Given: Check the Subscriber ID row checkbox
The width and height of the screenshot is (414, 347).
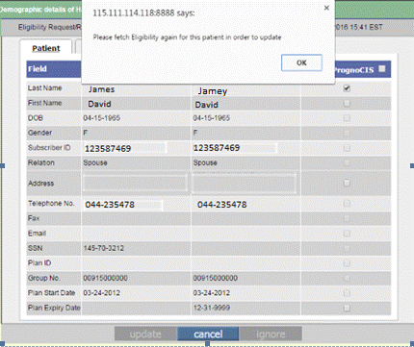Looking at the screenshot, I should 347,148.
